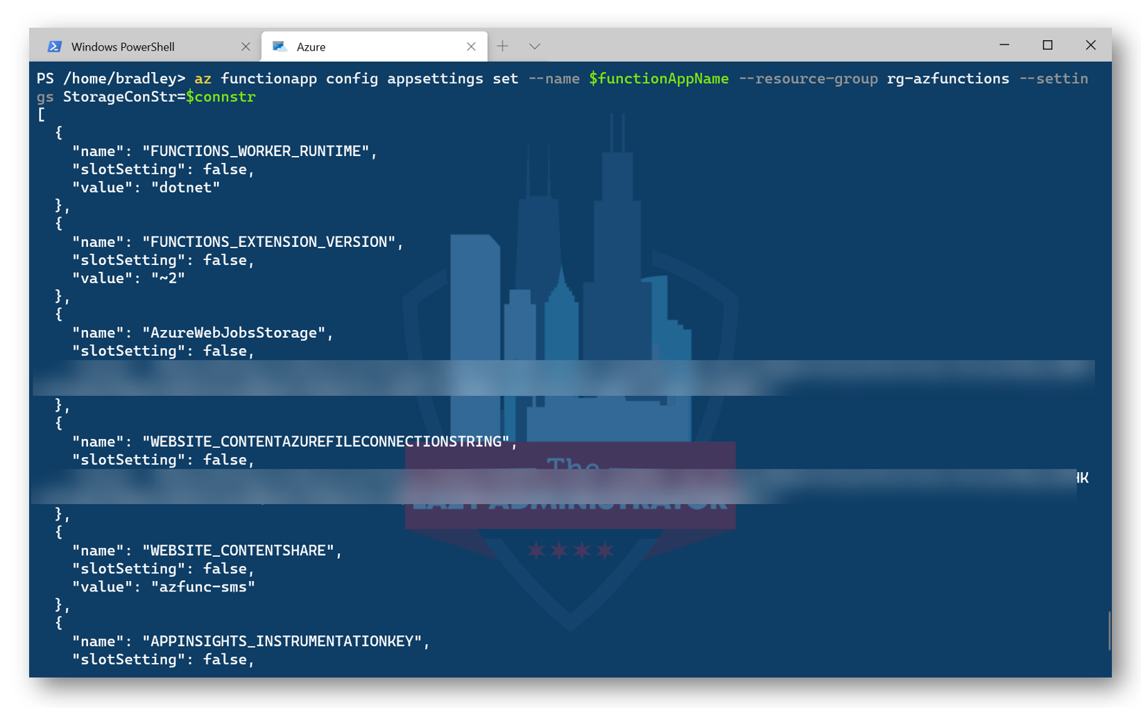
Task: Expand the new tab profile dropdown
Action: click(535, 46)
